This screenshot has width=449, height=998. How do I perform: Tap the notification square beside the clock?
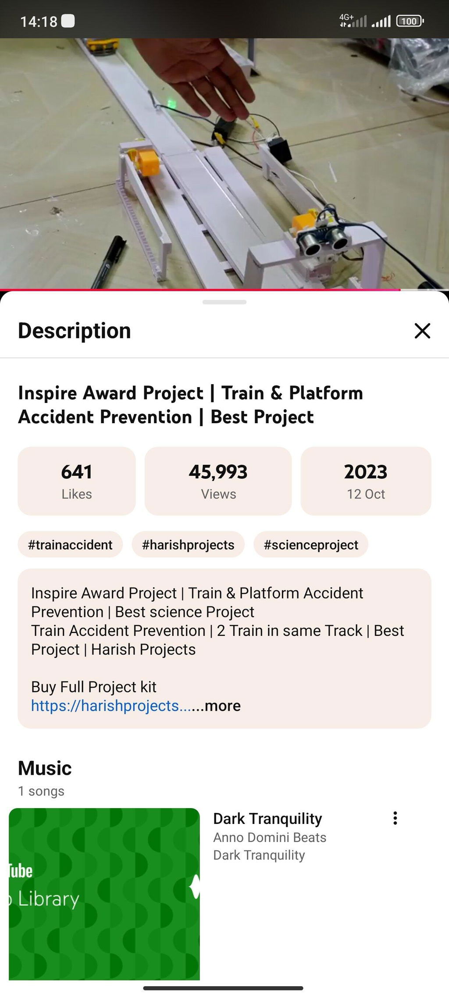click(x=68, y=21)
